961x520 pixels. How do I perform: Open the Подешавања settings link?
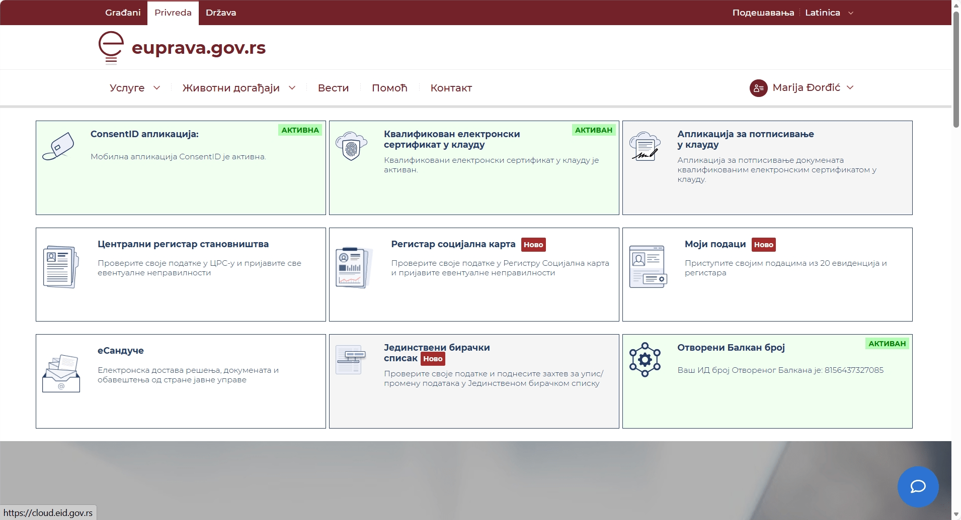click(x=763, y=13)
